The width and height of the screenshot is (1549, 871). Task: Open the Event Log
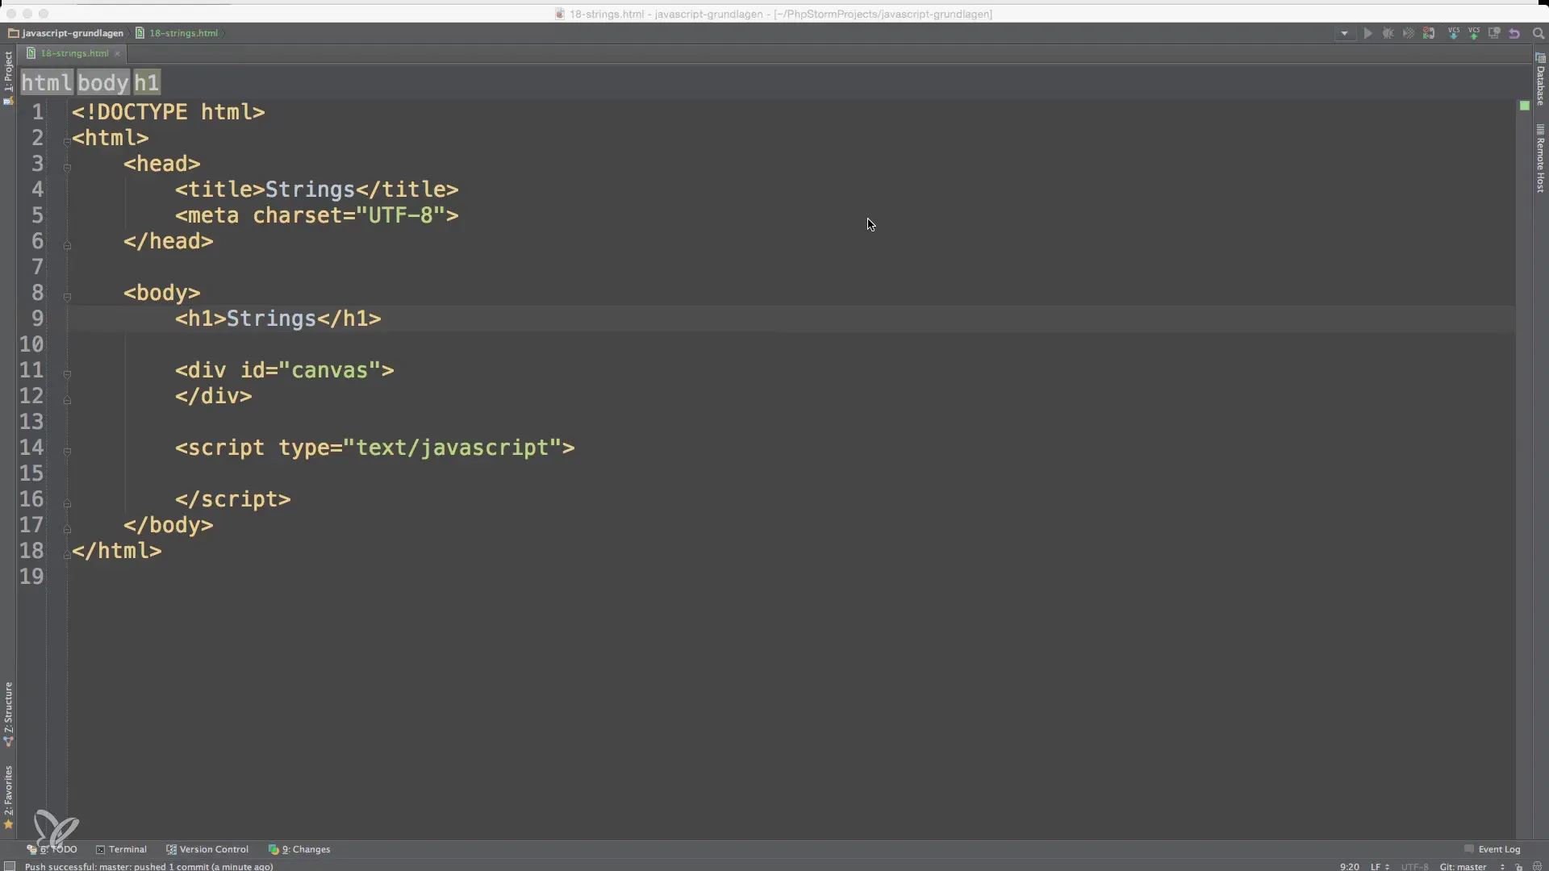[x=1493, y=849]
